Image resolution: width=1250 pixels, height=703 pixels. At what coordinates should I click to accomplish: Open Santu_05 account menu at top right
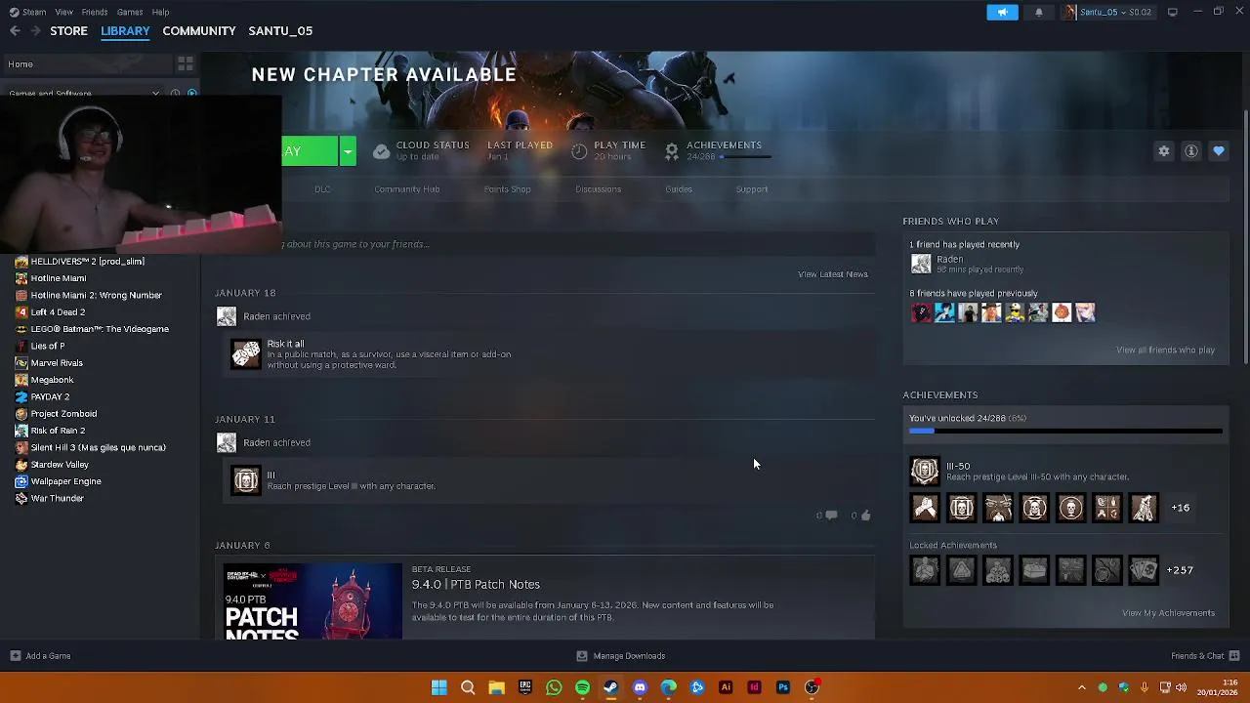click(x=1107, y=12)
